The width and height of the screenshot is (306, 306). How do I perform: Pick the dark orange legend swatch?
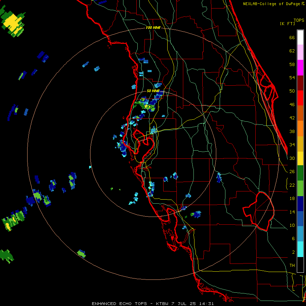click(x=300, y=113)
